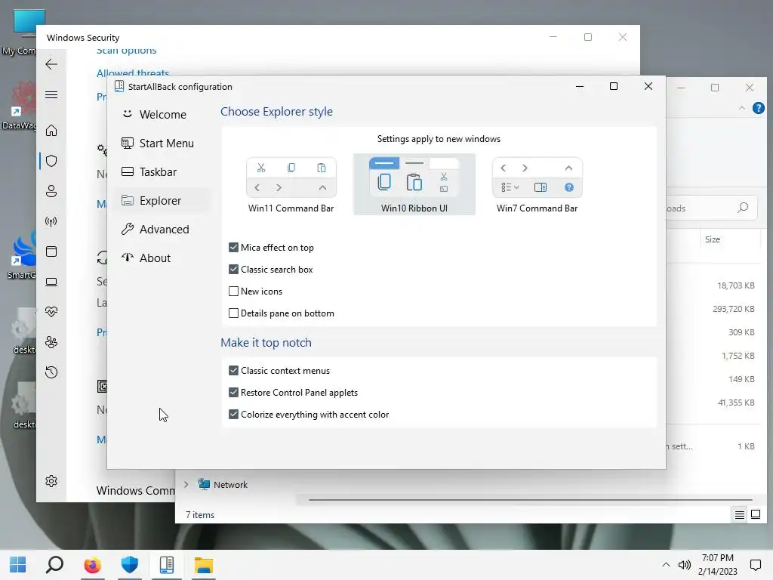
Task: Open Firewall & network protection icon
Action: click(x=51, y=221)
